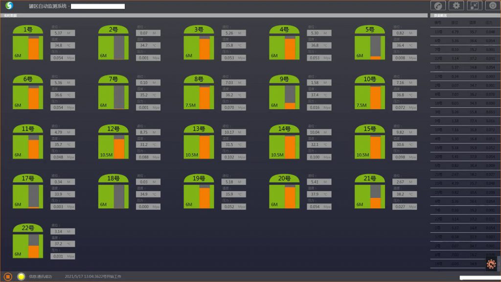This screenshot has height=282, width=501.
Task: Open settings via the gear icon
Action: (x=457, y=6)
